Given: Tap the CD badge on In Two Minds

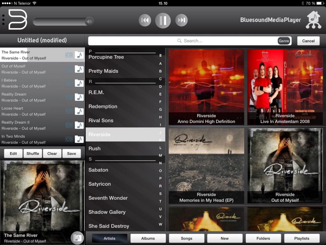Looking at the screenshot, I should (x=69, y=139).
